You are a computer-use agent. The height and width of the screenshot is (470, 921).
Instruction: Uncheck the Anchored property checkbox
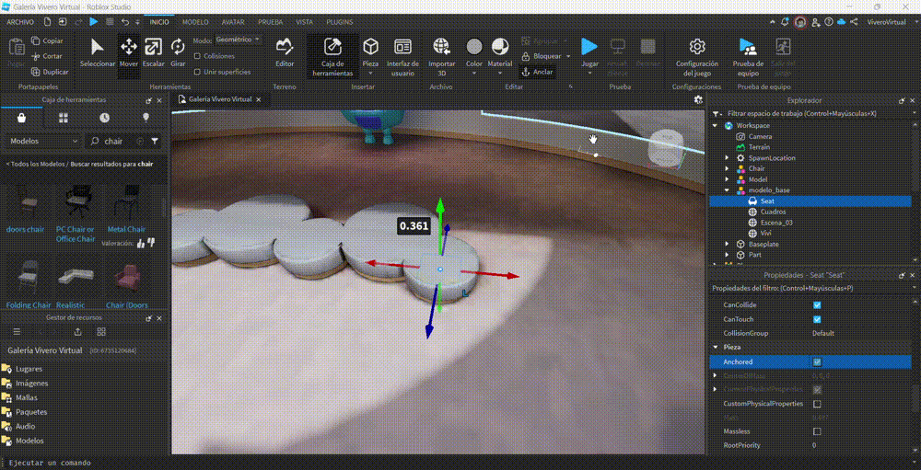(x=817, y=362)
